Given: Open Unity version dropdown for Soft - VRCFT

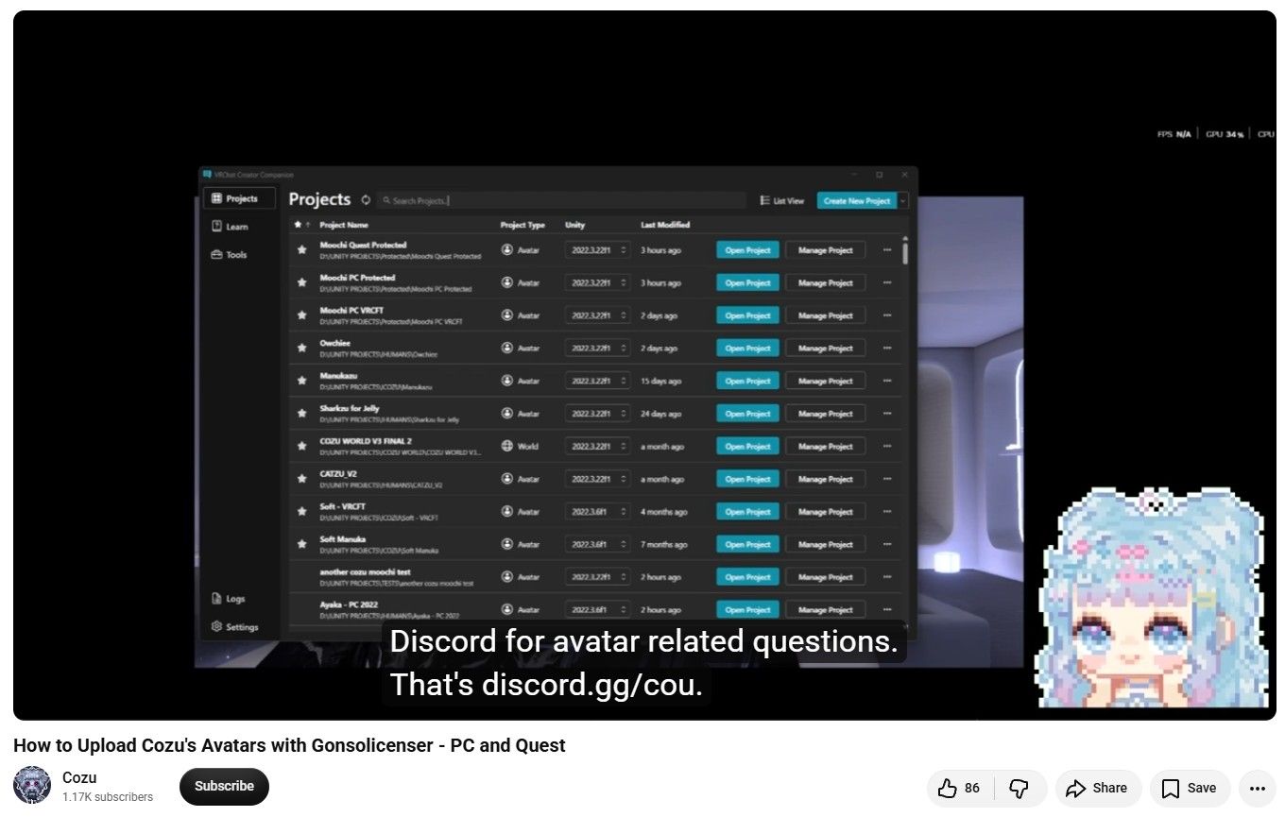Looking at the screenshot, I should click(598, 512).
